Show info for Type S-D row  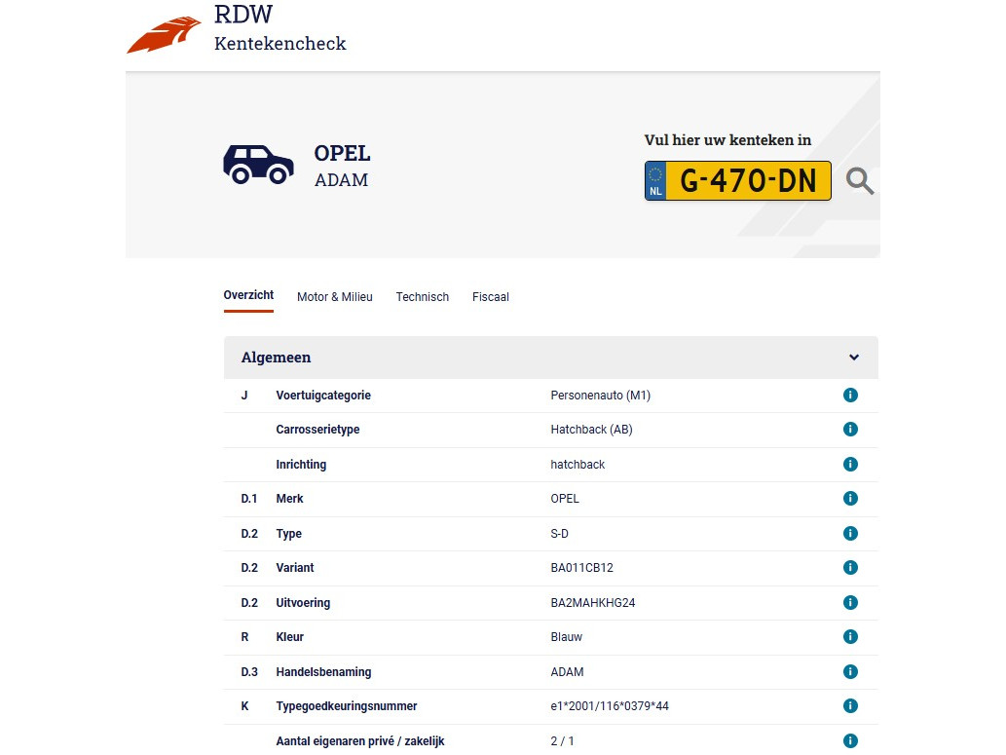pos(850,534)
